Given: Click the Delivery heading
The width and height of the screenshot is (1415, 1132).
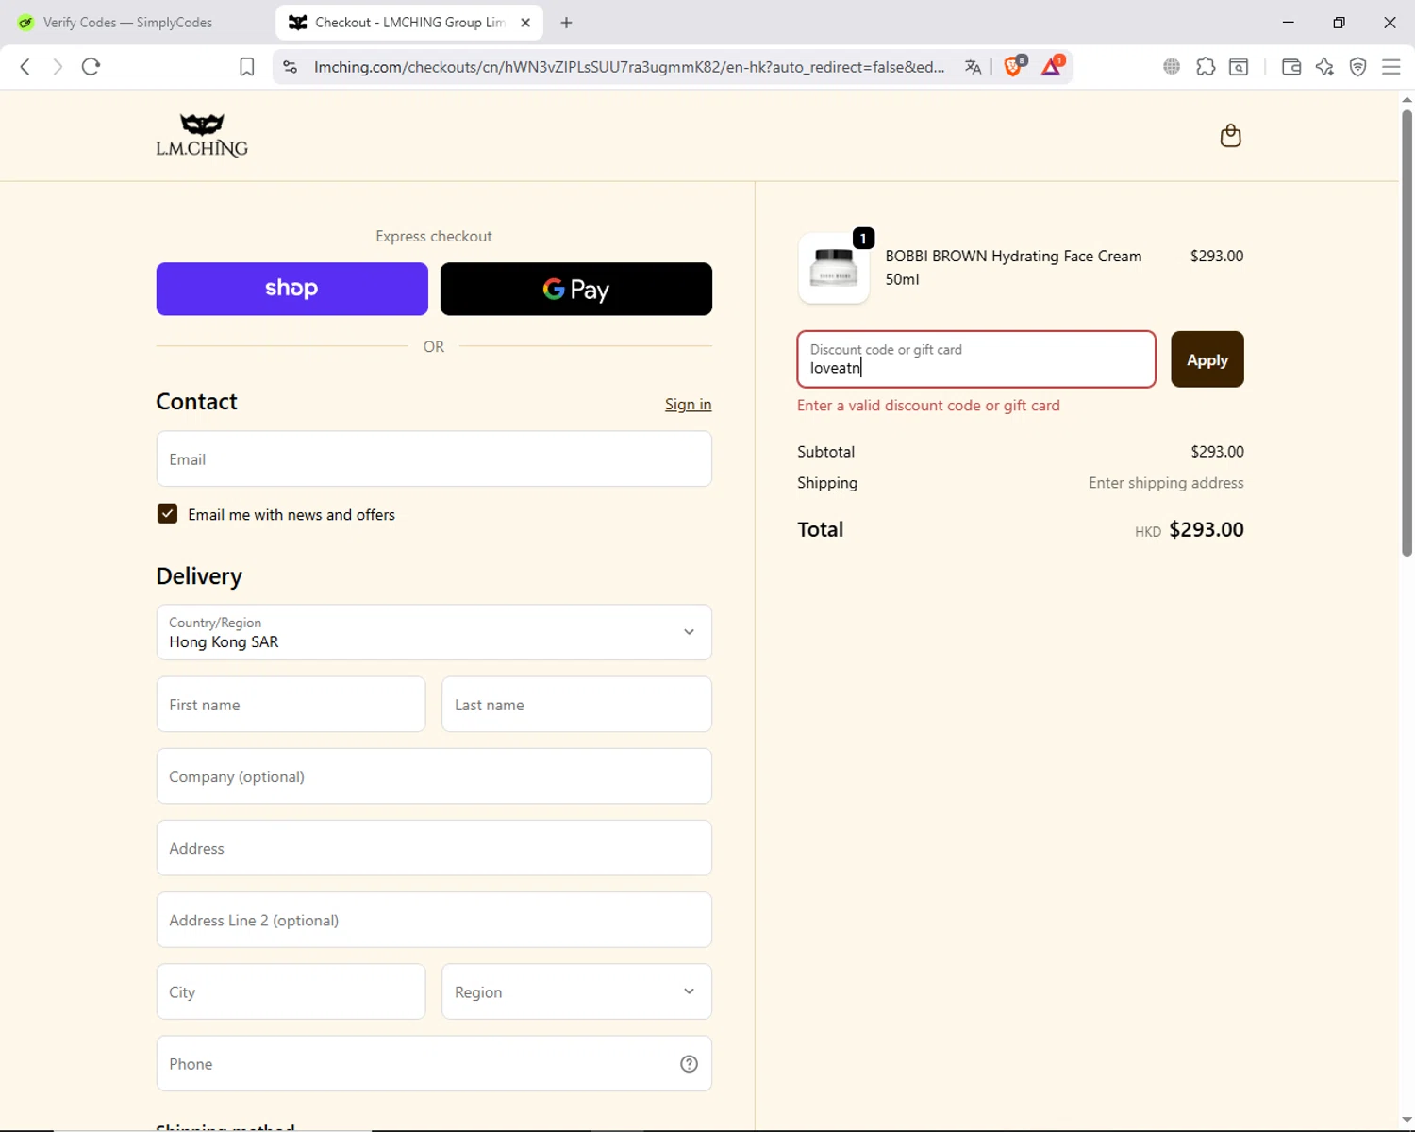Looking at the screenshot, I should coord(199,575).
